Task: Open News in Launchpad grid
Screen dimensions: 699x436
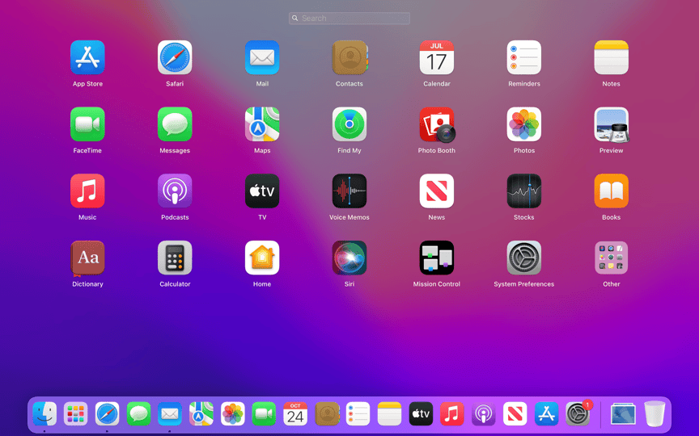Action: point(436,191)
